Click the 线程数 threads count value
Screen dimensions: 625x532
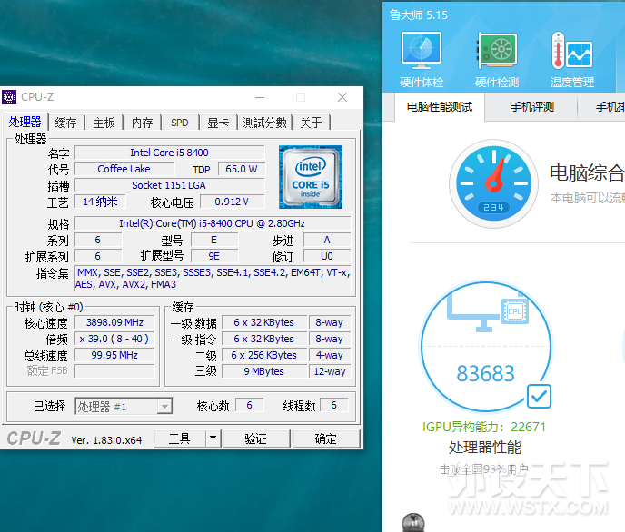coord(334,405)
